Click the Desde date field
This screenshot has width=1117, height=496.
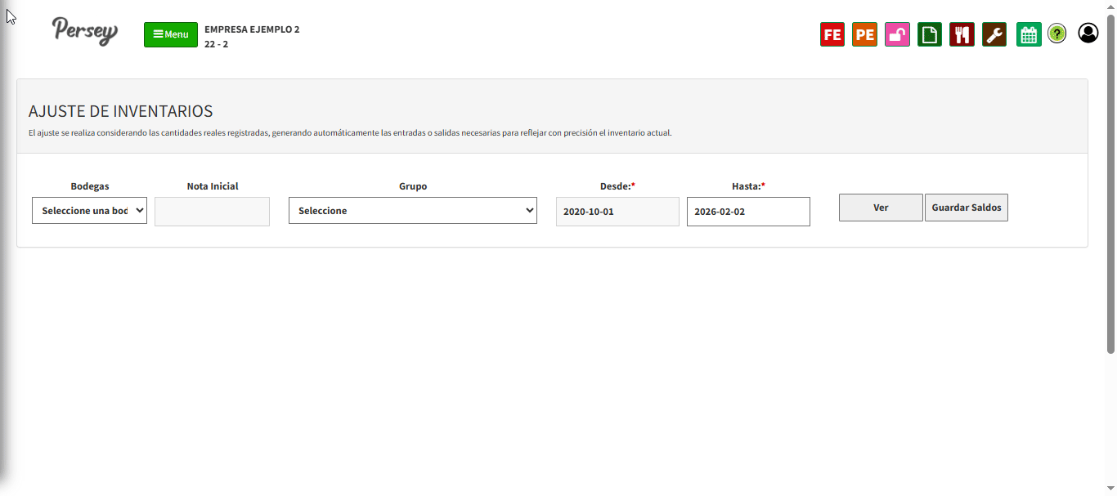(617, 212)
